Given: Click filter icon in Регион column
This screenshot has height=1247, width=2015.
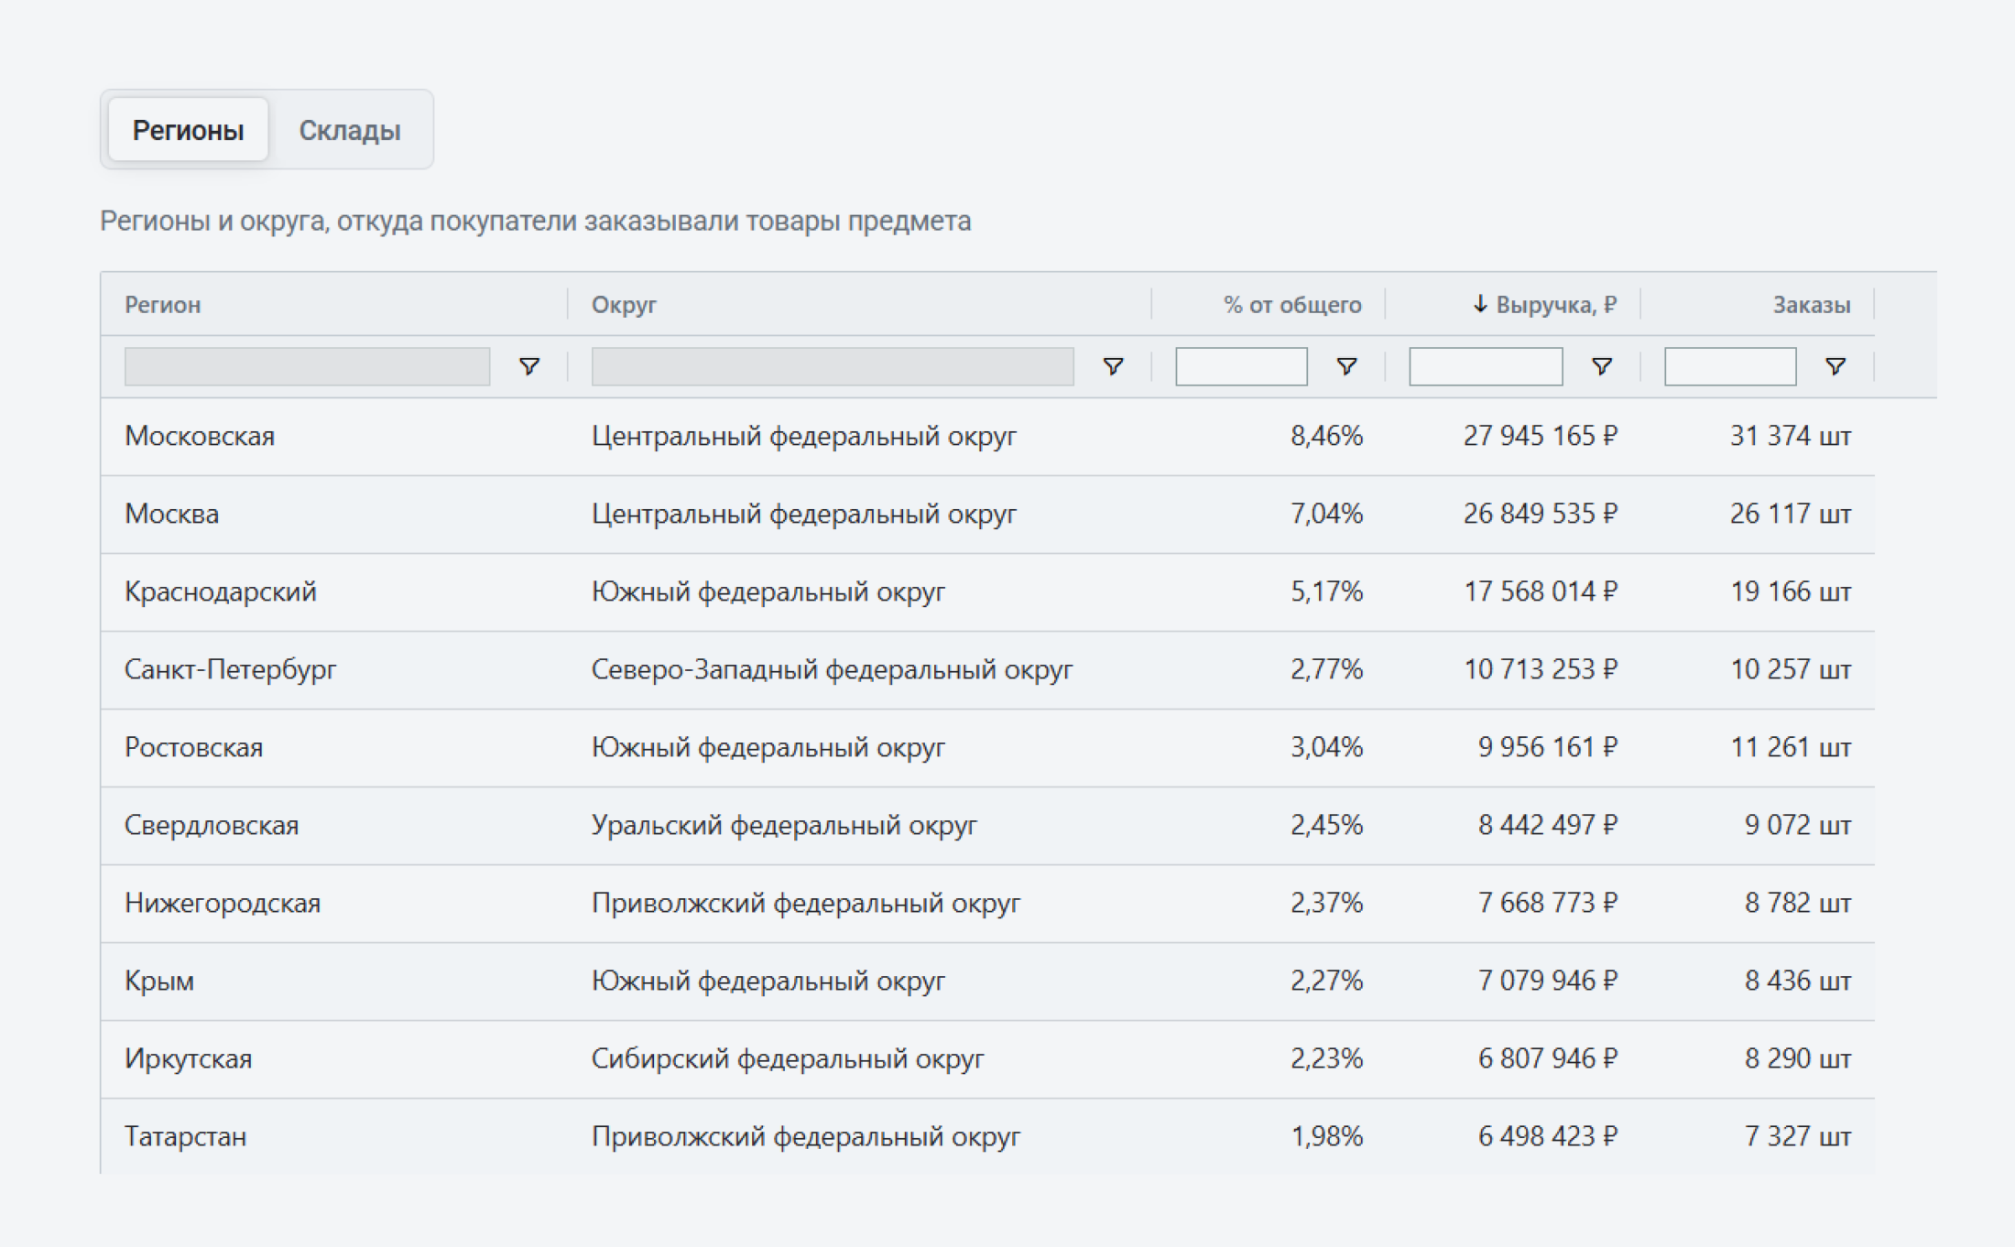Looking at the screenshot, I should coord(528,366).
